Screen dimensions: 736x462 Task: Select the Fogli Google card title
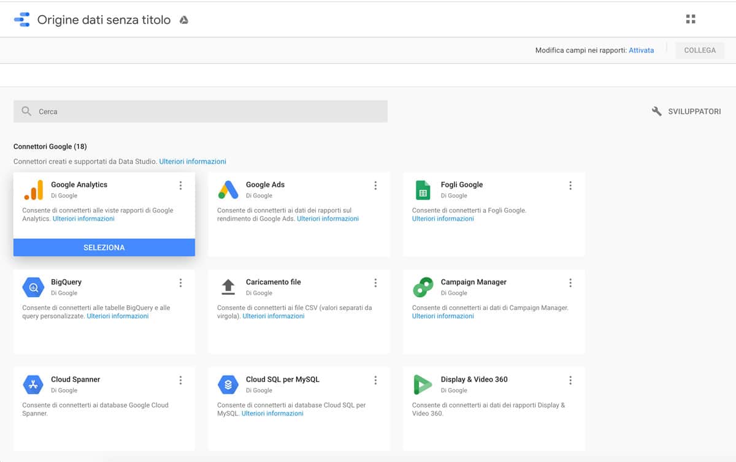tap(462, 184)
